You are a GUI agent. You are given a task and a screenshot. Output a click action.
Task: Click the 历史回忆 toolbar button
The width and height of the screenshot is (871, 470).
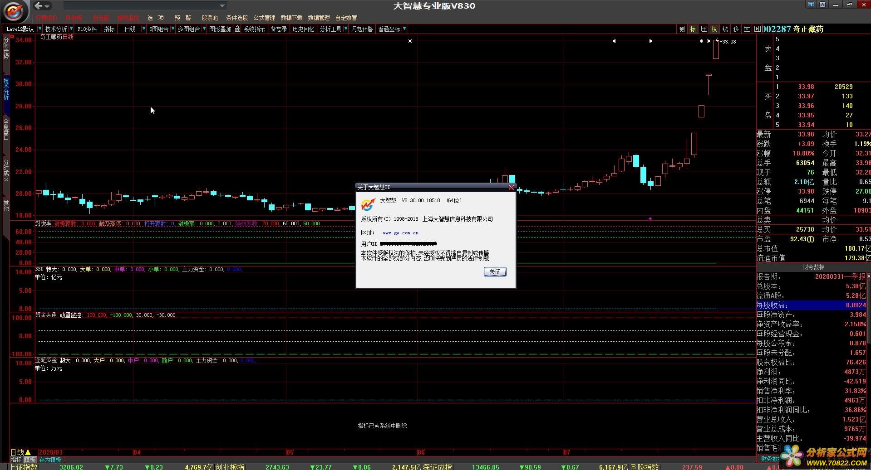coord(303,29)
